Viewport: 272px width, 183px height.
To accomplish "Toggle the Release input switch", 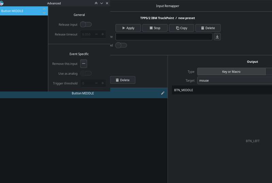I will pyautogui.click(x=86, y=25).
